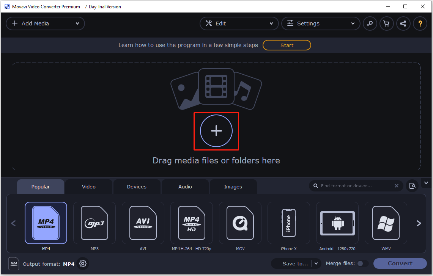
Task: Select the MP3 format preset
Action: [x=94, y=223]
